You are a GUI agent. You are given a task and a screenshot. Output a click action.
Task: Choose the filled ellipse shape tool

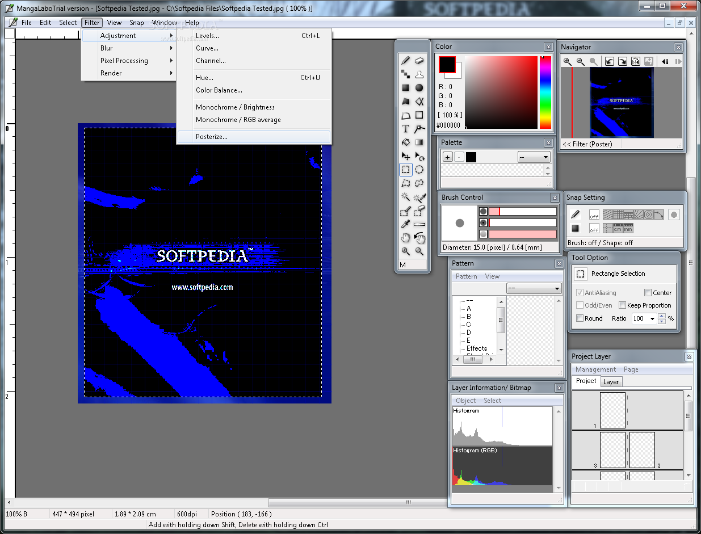click(x=419, y=88)
